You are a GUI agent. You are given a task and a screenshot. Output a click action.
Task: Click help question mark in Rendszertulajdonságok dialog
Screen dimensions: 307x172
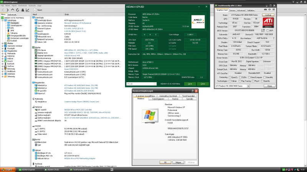coord(193,91)
